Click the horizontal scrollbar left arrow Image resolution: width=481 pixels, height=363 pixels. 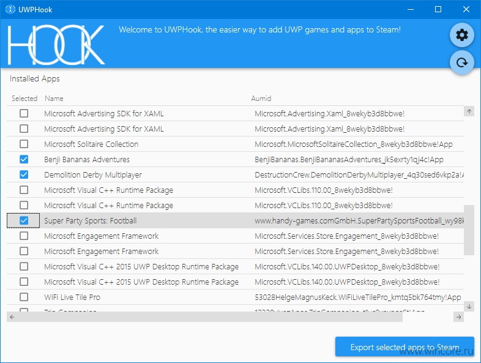click(12, 317)
